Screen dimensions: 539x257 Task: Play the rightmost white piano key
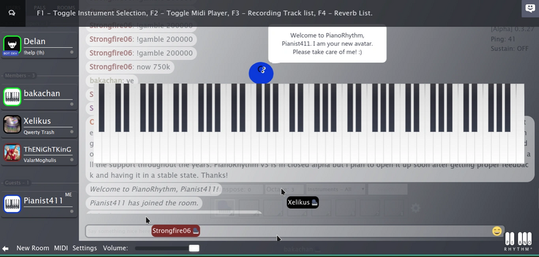click(520, 124)
